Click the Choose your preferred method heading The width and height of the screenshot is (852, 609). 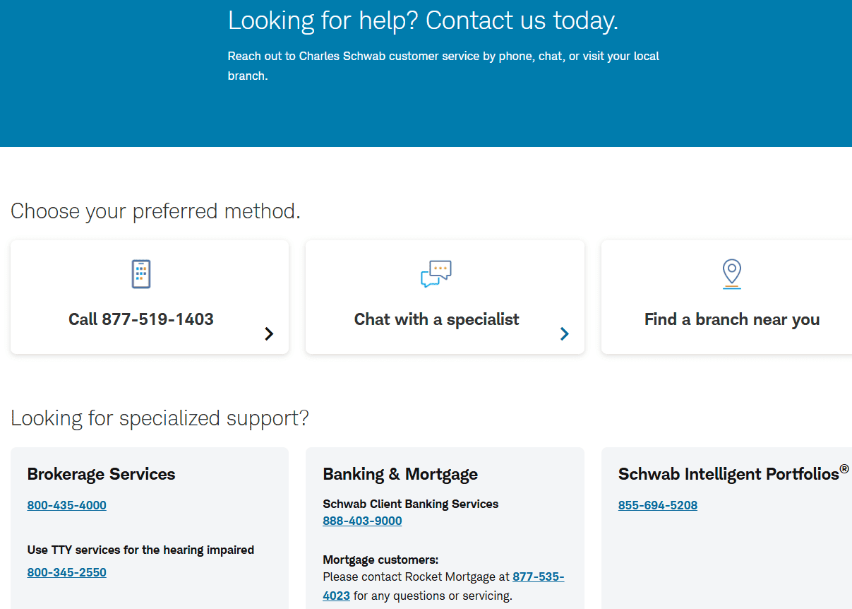tap(156, 211)
